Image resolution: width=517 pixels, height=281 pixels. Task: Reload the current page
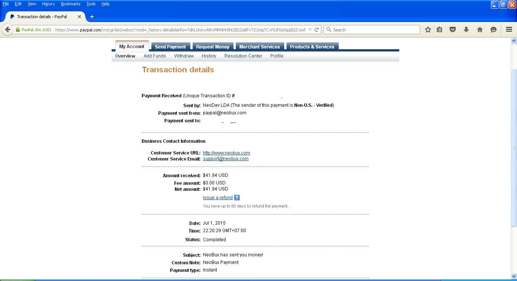click(x=317, y=30)
